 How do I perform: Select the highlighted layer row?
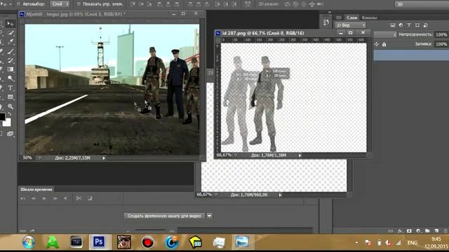pyautogui.click(x=411, y=55)
